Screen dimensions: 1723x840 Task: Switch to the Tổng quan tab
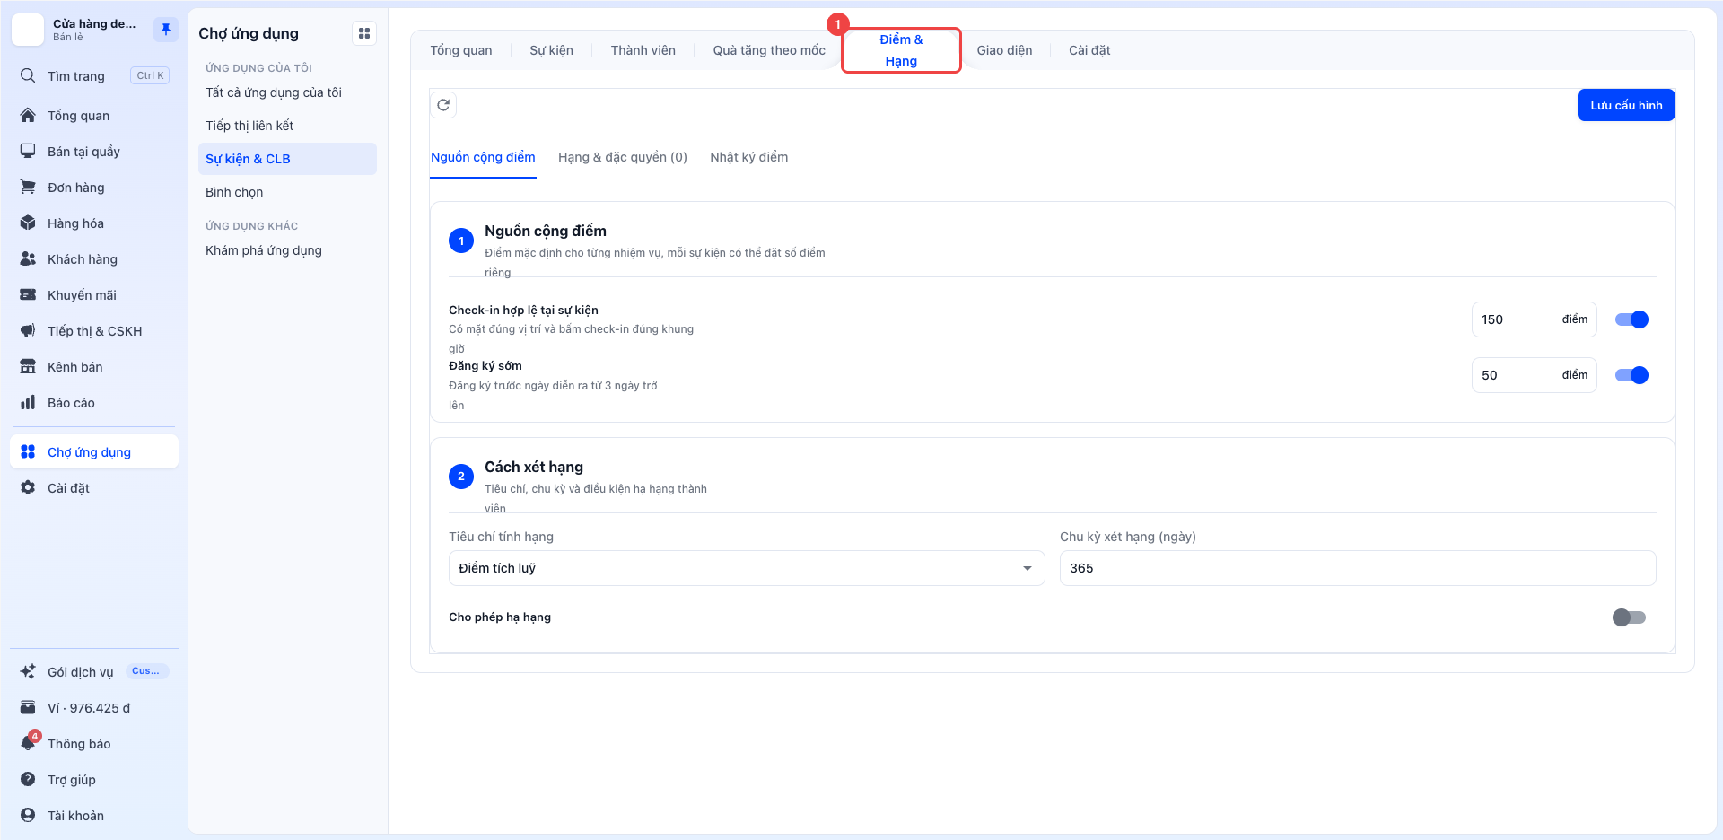pos(461,50)
